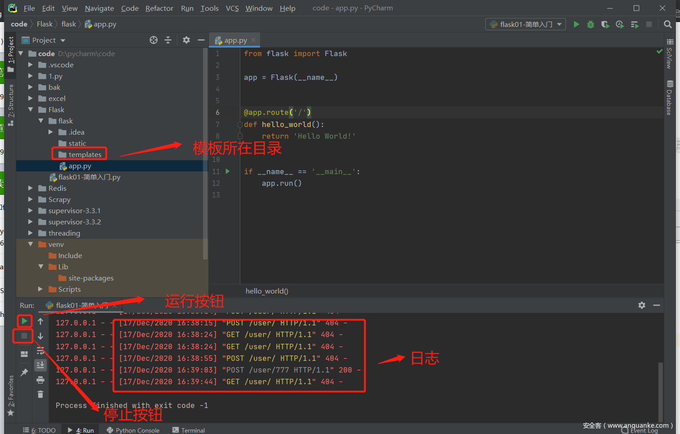Move down the stack trace arrow
This screenshot has height=434, width=680.
pyautogui.click(x=40, y=336)
